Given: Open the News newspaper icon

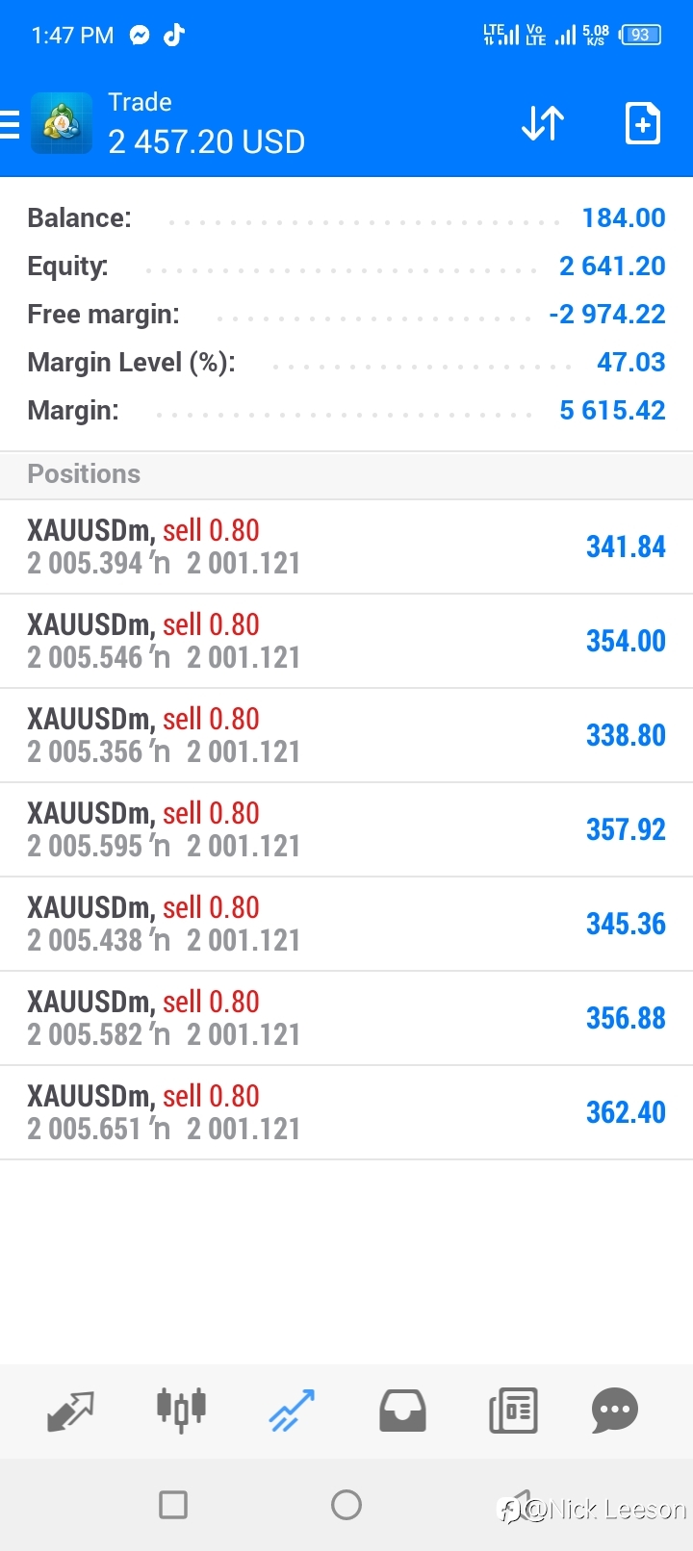Looking at the screenshot, I should pos(513,1411).
